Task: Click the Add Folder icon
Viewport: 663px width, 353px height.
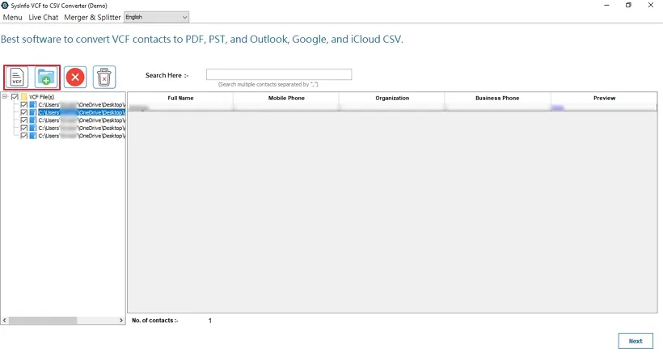Action: coord(45,78)
